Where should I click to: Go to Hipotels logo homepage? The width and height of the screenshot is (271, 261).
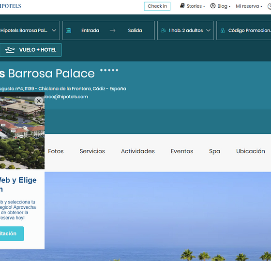tap(10, 6)
